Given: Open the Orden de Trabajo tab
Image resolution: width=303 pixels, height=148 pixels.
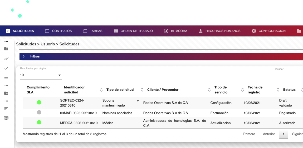Looking at the screenshot, I should pyautogui.click(x=133, y=31).
